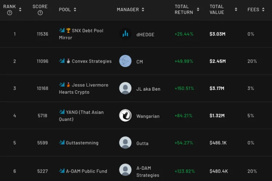272x181 pixels.
Task: Open the JL aka Ben avatar
Action: coord(125,88)
